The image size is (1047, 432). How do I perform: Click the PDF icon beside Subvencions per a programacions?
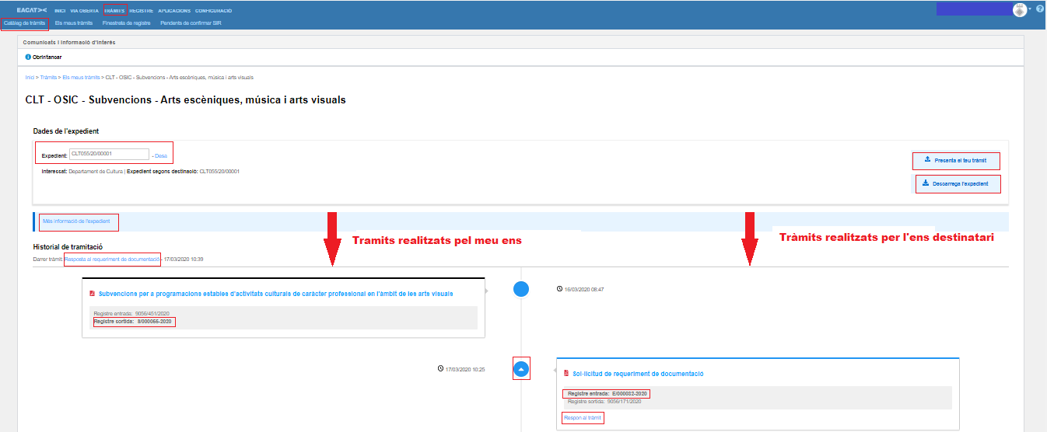tap(92, 294)
